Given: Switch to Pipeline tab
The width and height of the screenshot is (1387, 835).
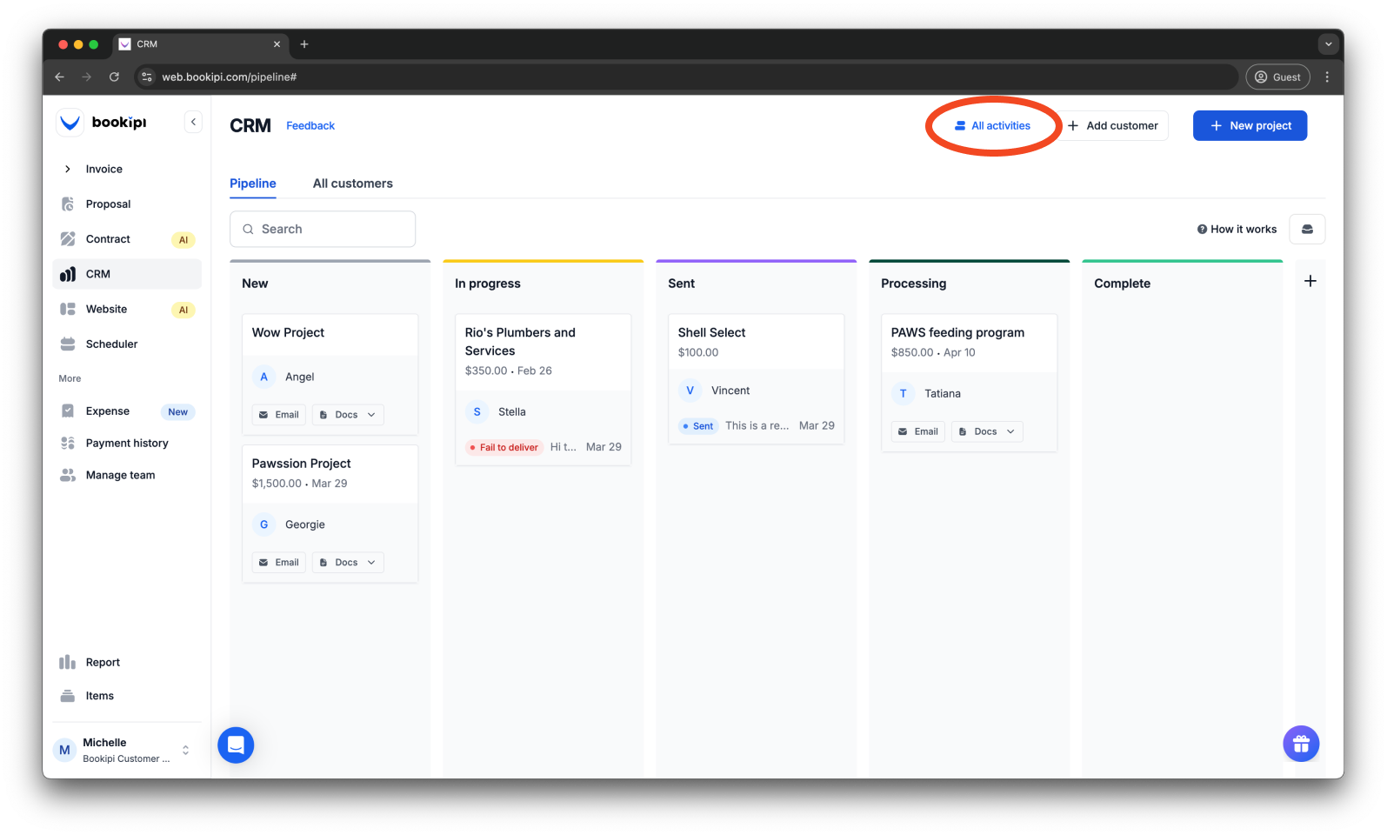Looking at the screenshot, I should (253, 184).
